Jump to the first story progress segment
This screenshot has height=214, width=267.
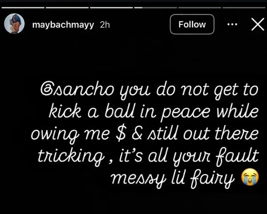pyautogui.click(x=22, y=7)
